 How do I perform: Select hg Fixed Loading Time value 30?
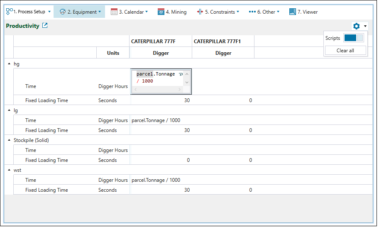(161, 100)
